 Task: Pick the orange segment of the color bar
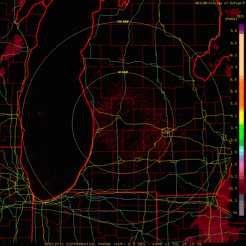241,94
